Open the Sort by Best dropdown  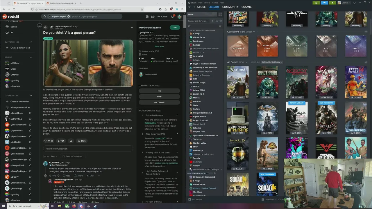tap(54, 156)
